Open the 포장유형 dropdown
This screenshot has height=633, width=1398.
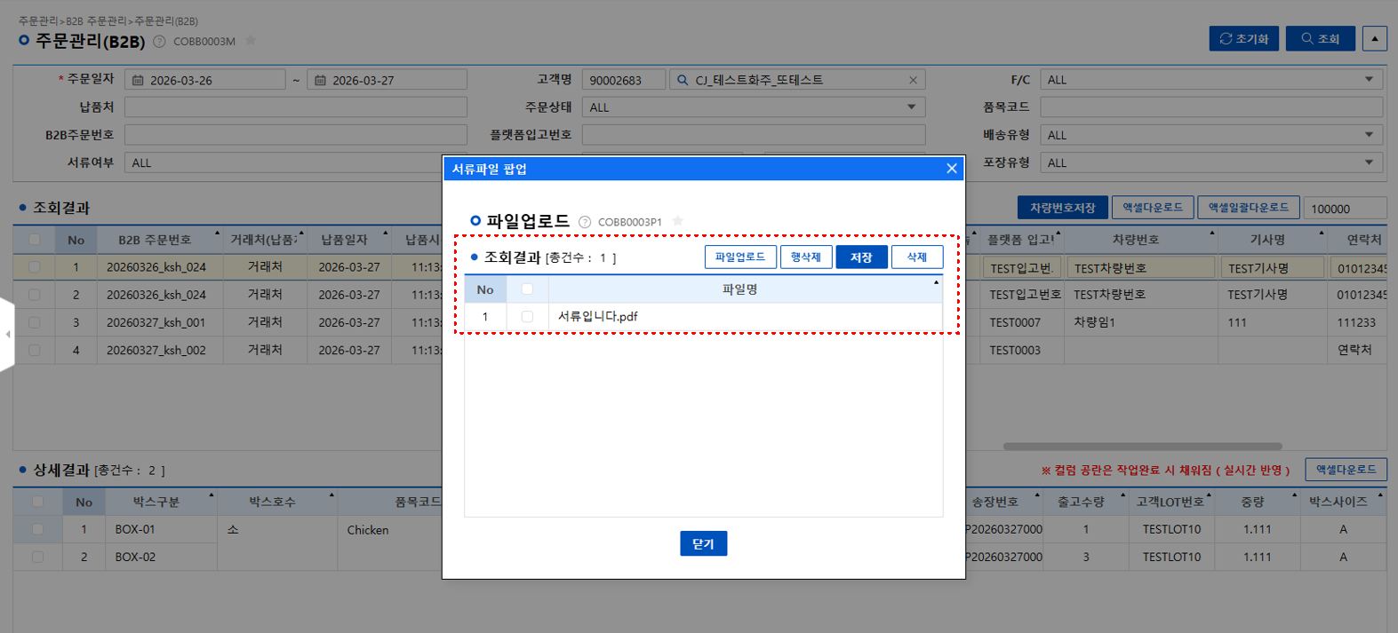1211,162
